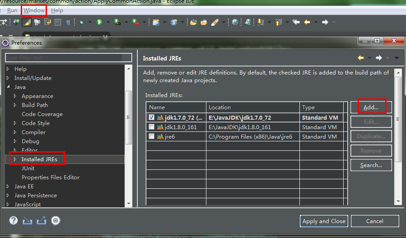
Task: Open the Run menu
Action: click(12, 10)
